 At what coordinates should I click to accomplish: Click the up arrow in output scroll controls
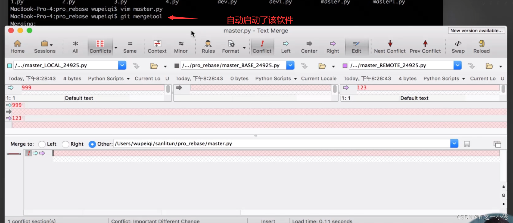(504, 187)
